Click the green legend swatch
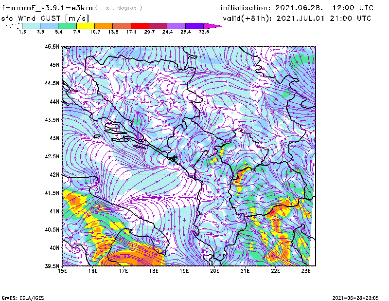Viewport: 389px width, 301px height. point(67,26)
